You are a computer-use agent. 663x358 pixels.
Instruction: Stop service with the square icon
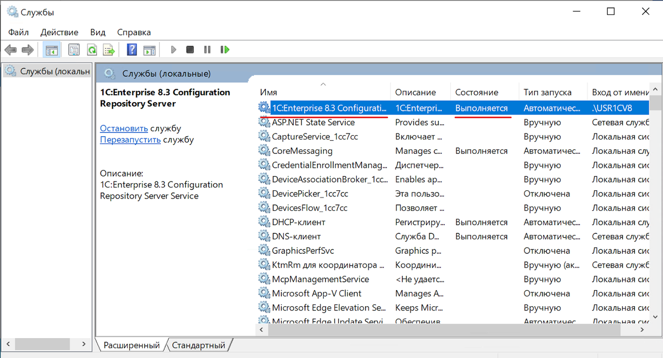point(190,50)
